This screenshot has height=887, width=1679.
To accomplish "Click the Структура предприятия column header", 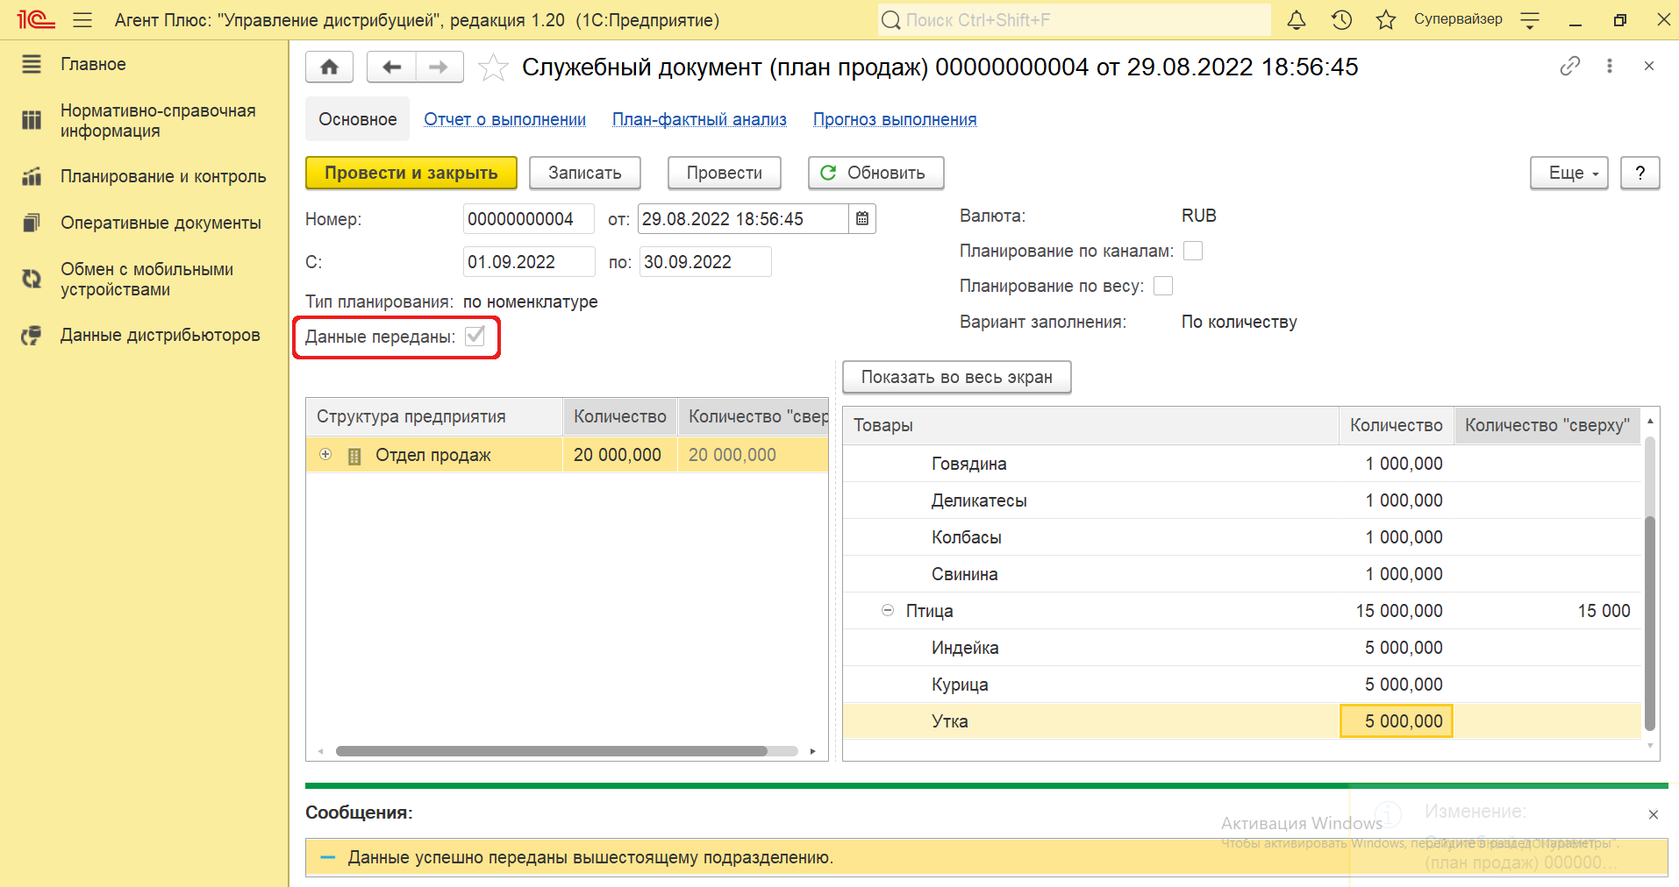I will coord(434,416).
